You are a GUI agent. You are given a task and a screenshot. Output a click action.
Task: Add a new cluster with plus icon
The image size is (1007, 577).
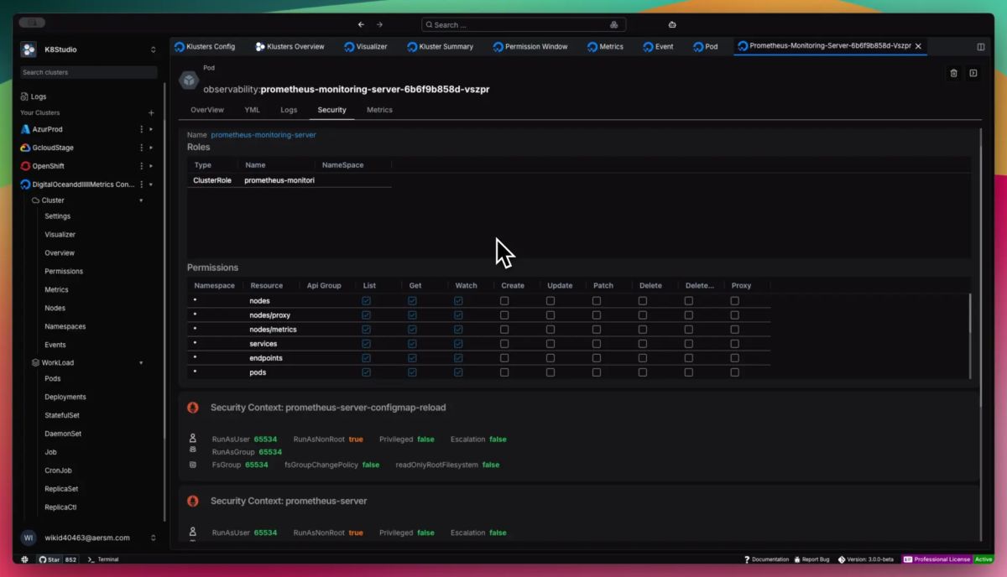[x=151, y=112]
